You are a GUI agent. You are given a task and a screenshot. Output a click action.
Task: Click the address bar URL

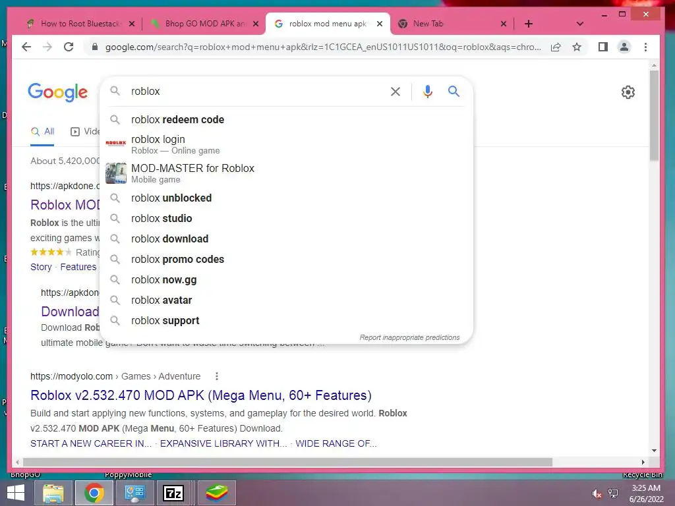[x=323, y=47]
